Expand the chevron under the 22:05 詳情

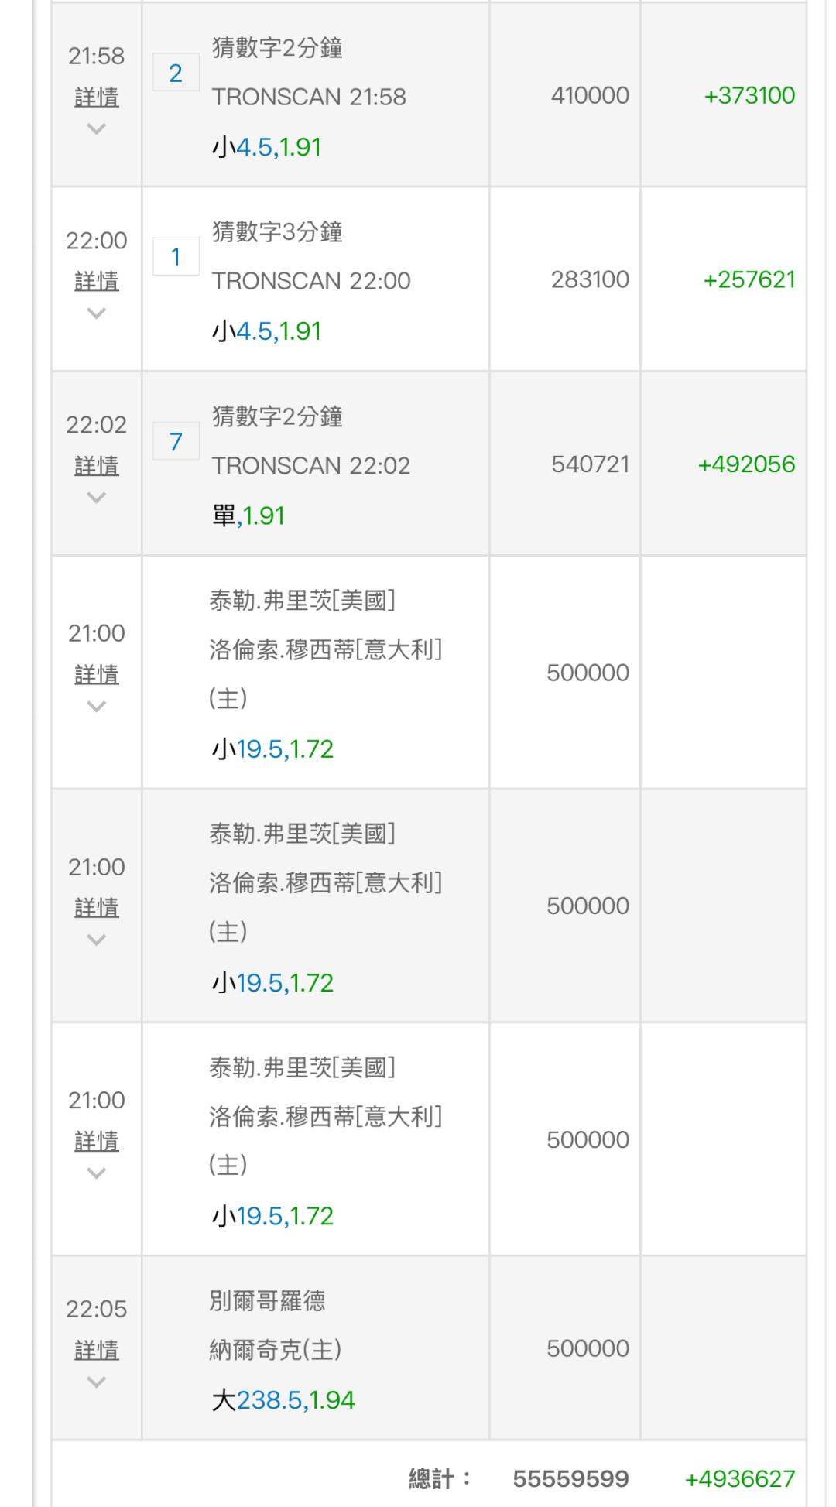[x=97, y=1382]
